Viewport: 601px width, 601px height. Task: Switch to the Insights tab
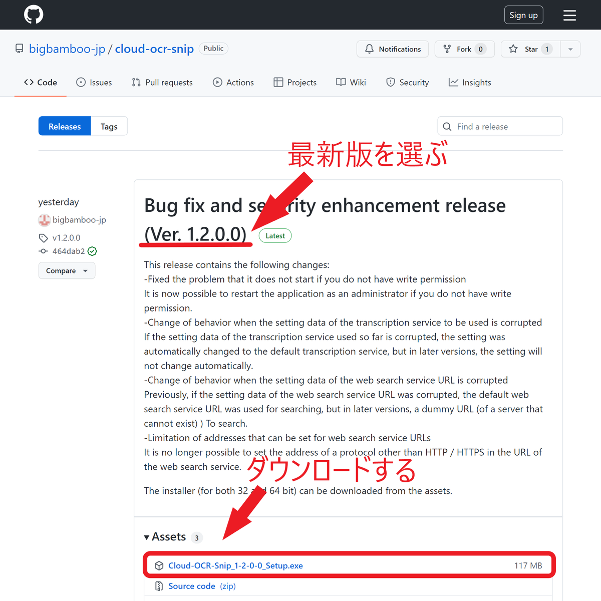pos(470,82)
